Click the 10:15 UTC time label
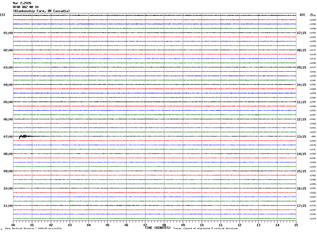317x232 pixels. tap(301, 85)
